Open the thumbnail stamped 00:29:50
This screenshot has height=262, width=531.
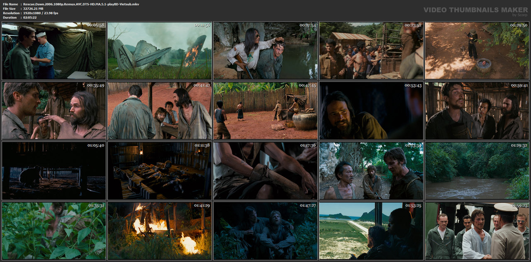[x=477, y=51]
